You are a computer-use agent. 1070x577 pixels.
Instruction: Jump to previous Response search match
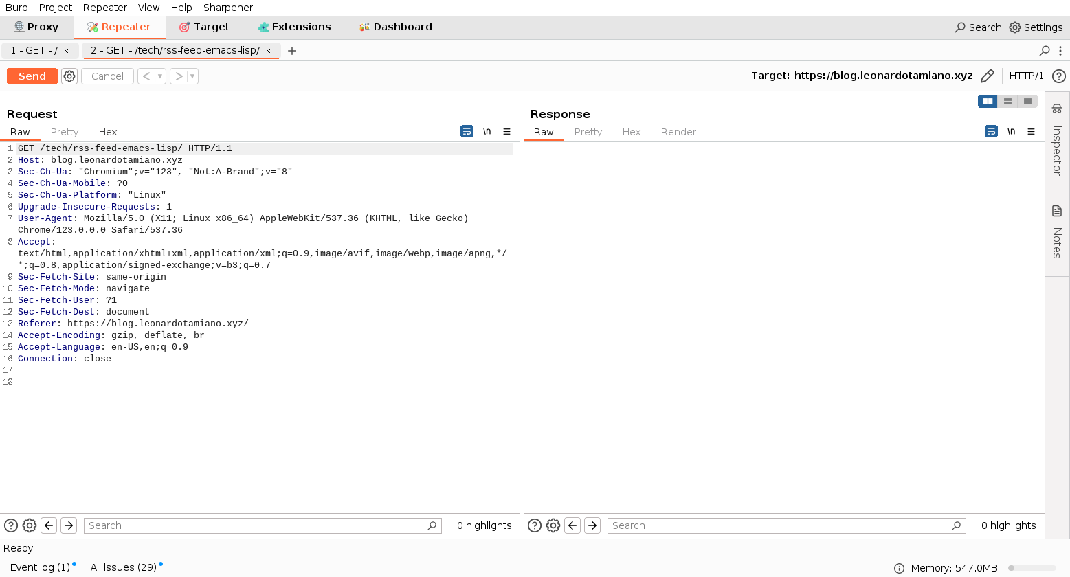(x=572, y=525)
